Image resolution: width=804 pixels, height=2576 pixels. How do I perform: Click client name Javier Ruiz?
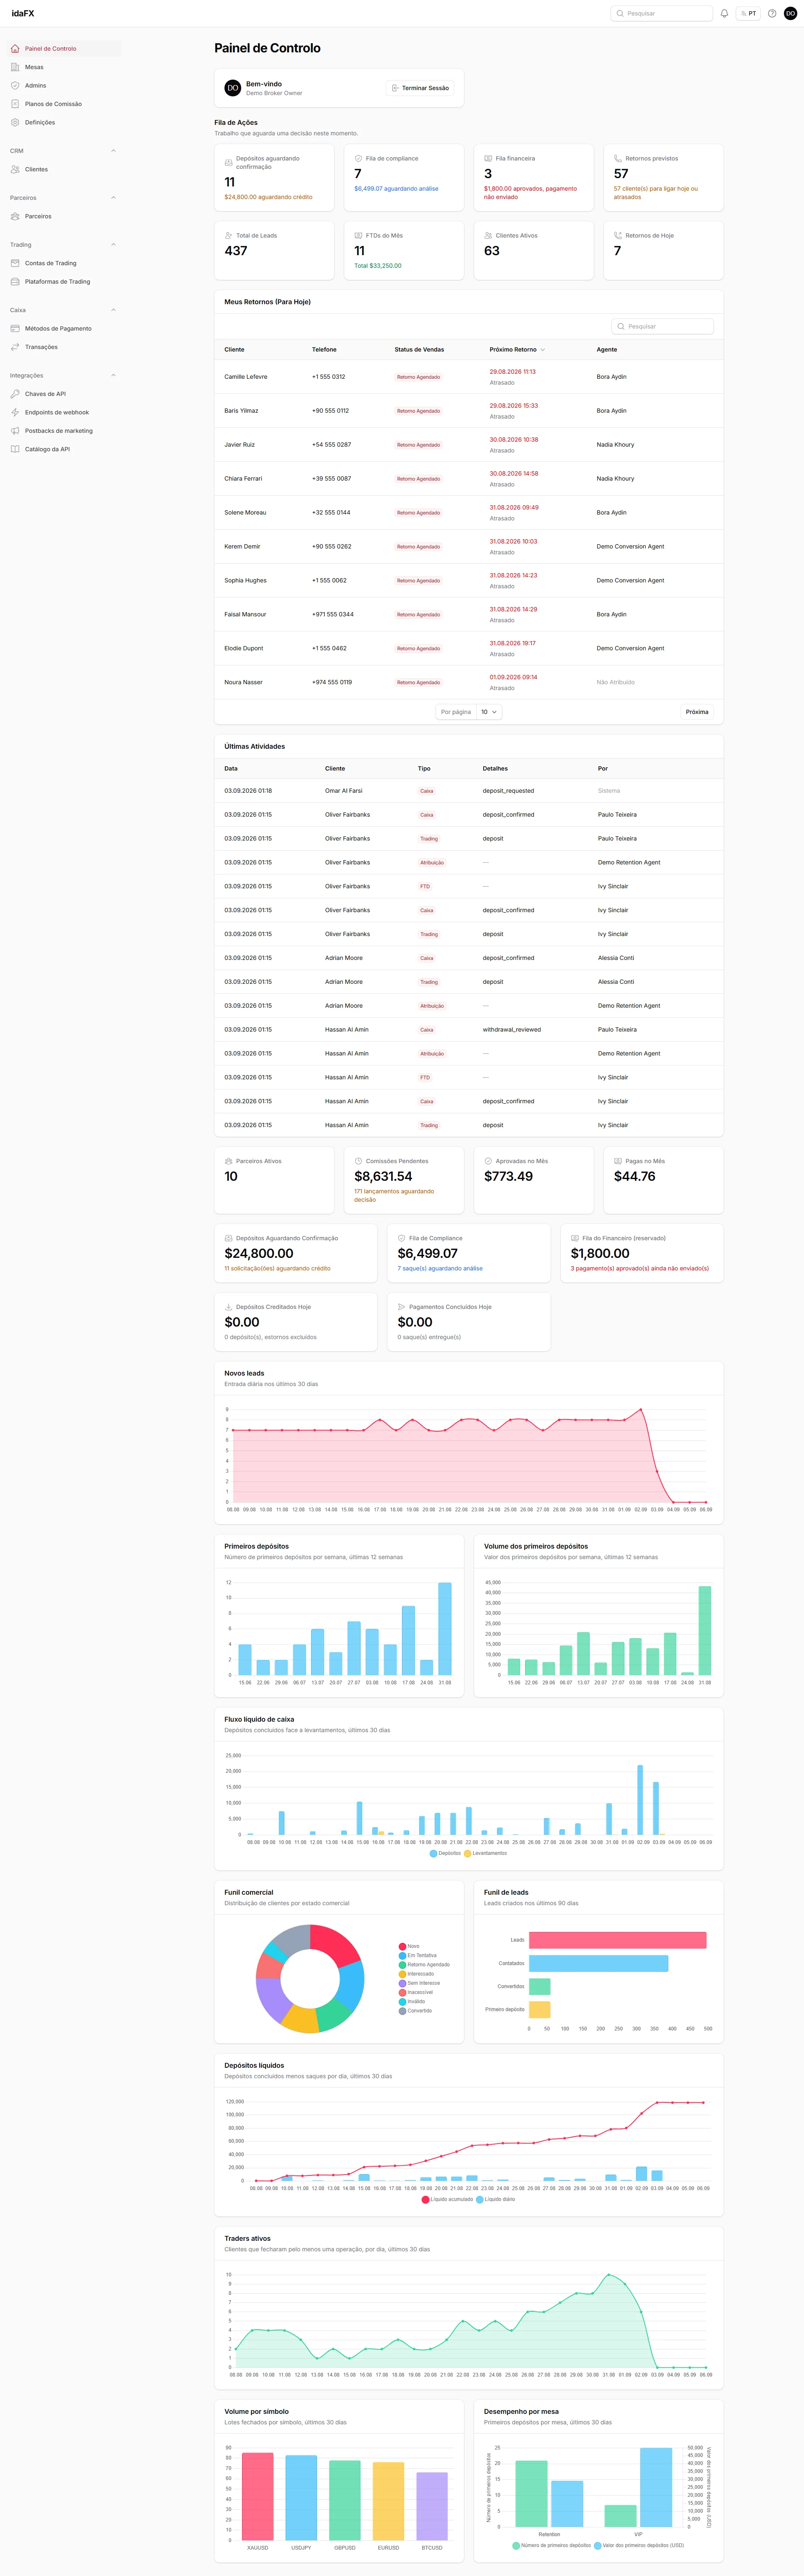pyautogui.click(x=240, y=445)
